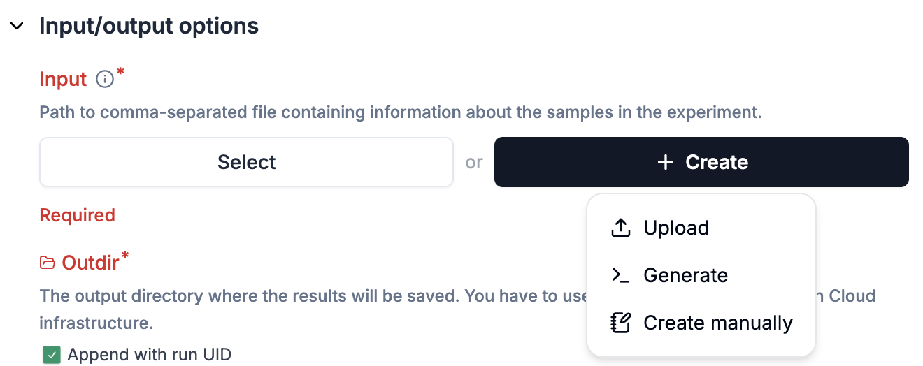Open the info icon next to Input

[104, 79]
